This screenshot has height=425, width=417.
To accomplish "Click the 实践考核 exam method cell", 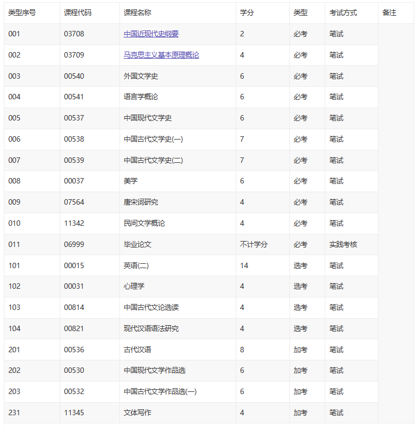I will [343, 244].
